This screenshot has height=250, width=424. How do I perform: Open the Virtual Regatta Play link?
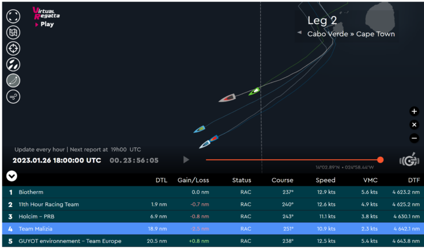pyautogui.click(x=45, y=24)
